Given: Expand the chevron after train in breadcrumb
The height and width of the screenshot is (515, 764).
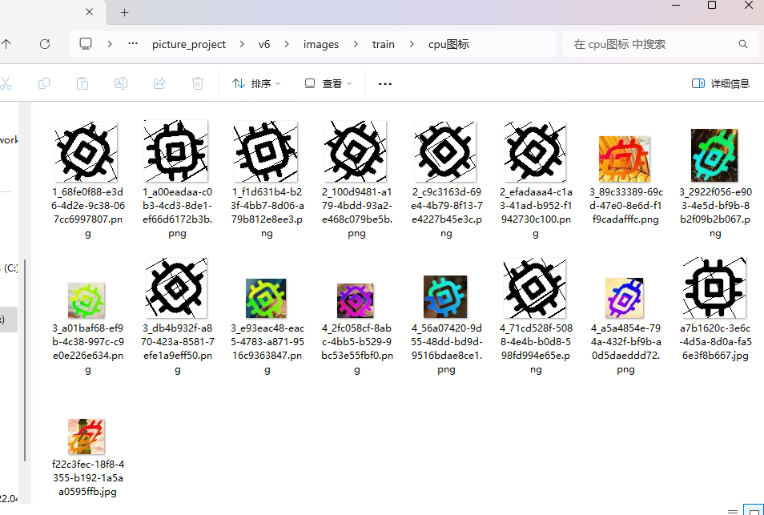Looking at the screenshot, I should pos(412,44).
